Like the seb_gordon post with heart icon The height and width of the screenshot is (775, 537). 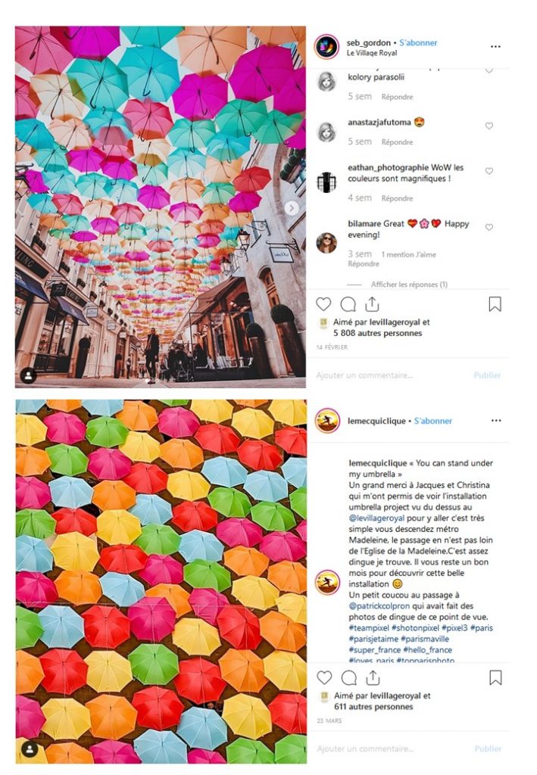coord(323,304)
